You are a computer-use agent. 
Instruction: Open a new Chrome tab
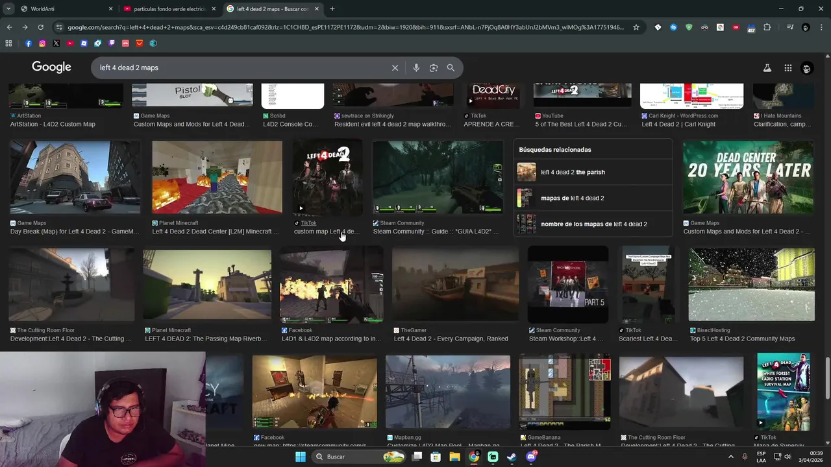coord(332,9)
